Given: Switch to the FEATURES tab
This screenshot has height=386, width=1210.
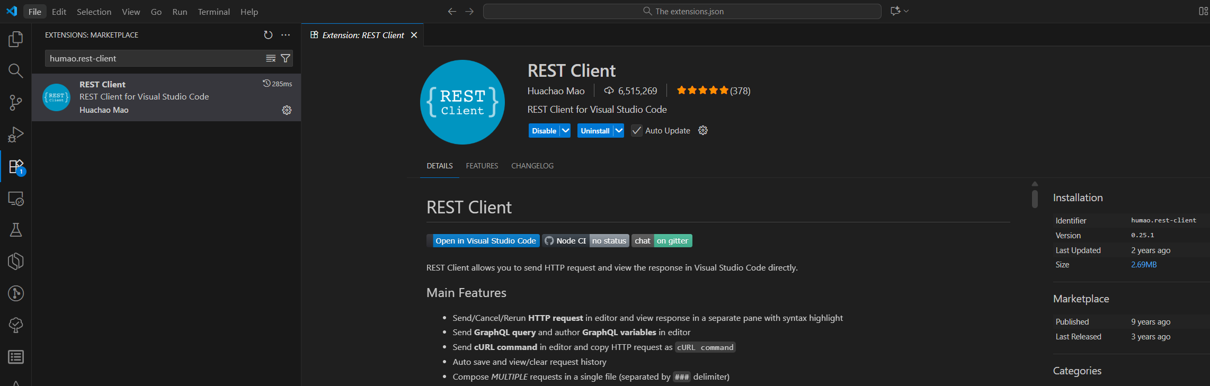Looking at the screenshot, I should pos(482,166).
